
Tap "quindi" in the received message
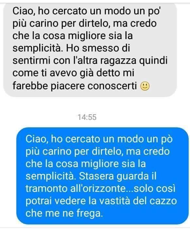pyautogui.click(x=153, y=61)
